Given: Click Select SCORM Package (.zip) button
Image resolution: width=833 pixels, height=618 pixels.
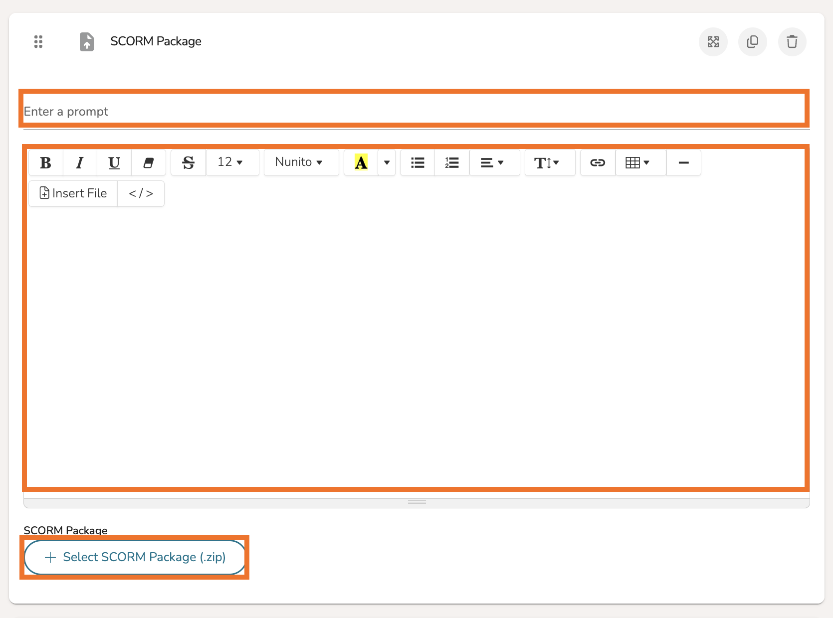Looking at the screenshot, I should (x=135, y=557).
